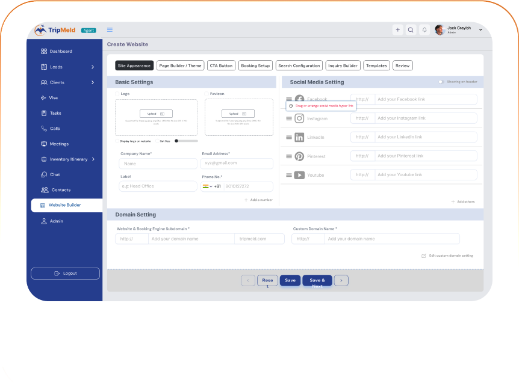This screenshot has height=392, width=519.
Task: Click the Save button
Action: pos(290,280)
